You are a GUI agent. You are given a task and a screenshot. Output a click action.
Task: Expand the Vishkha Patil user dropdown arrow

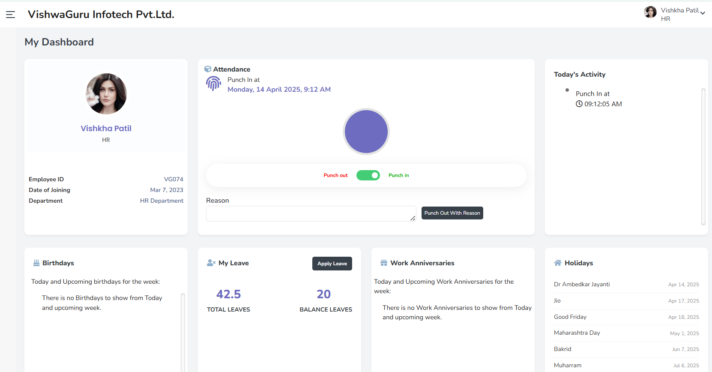(x=703, y=13)
